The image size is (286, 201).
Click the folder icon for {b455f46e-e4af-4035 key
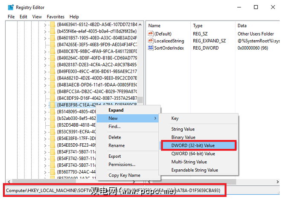point(53,31)
